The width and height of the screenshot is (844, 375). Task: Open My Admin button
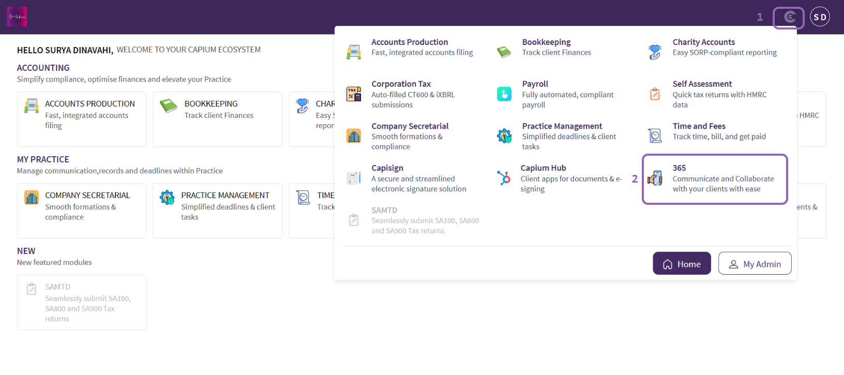[x=755, y=264]
